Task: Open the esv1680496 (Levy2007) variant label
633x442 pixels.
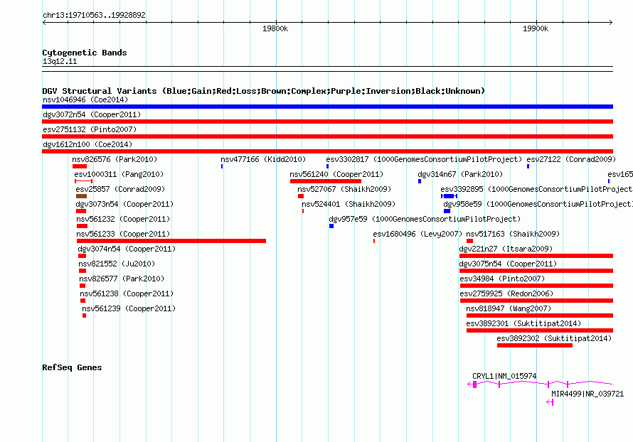Action: (417, 234)
